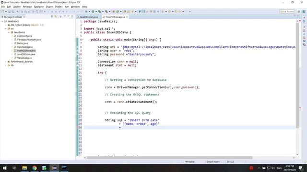Click the Windows Start button
Viewport: 307px width, 172px height.
(x=4, y=168)
